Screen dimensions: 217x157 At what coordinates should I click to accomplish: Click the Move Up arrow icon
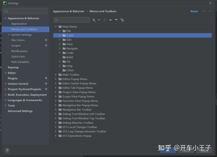click(x=110, y=20)
